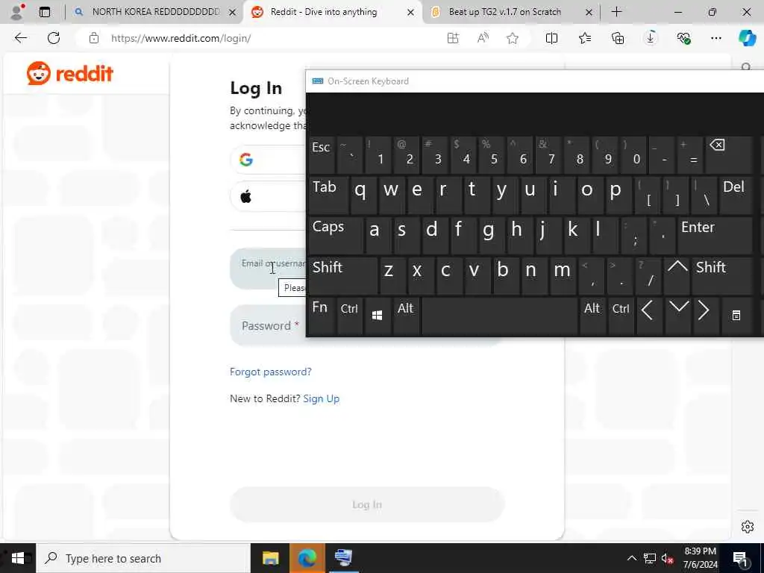The height and width of the screenshot is (573, 764).
Task: Open browser essentials heart icon
Action: click(x=683, y=38)
